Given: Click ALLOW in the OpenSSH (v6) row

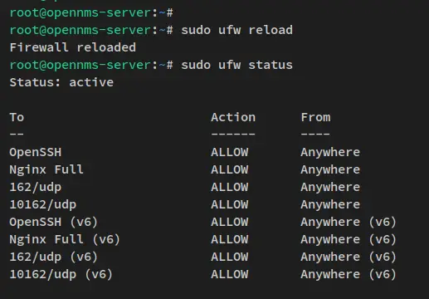Looking at the screenshot, I should click(230, 222).
